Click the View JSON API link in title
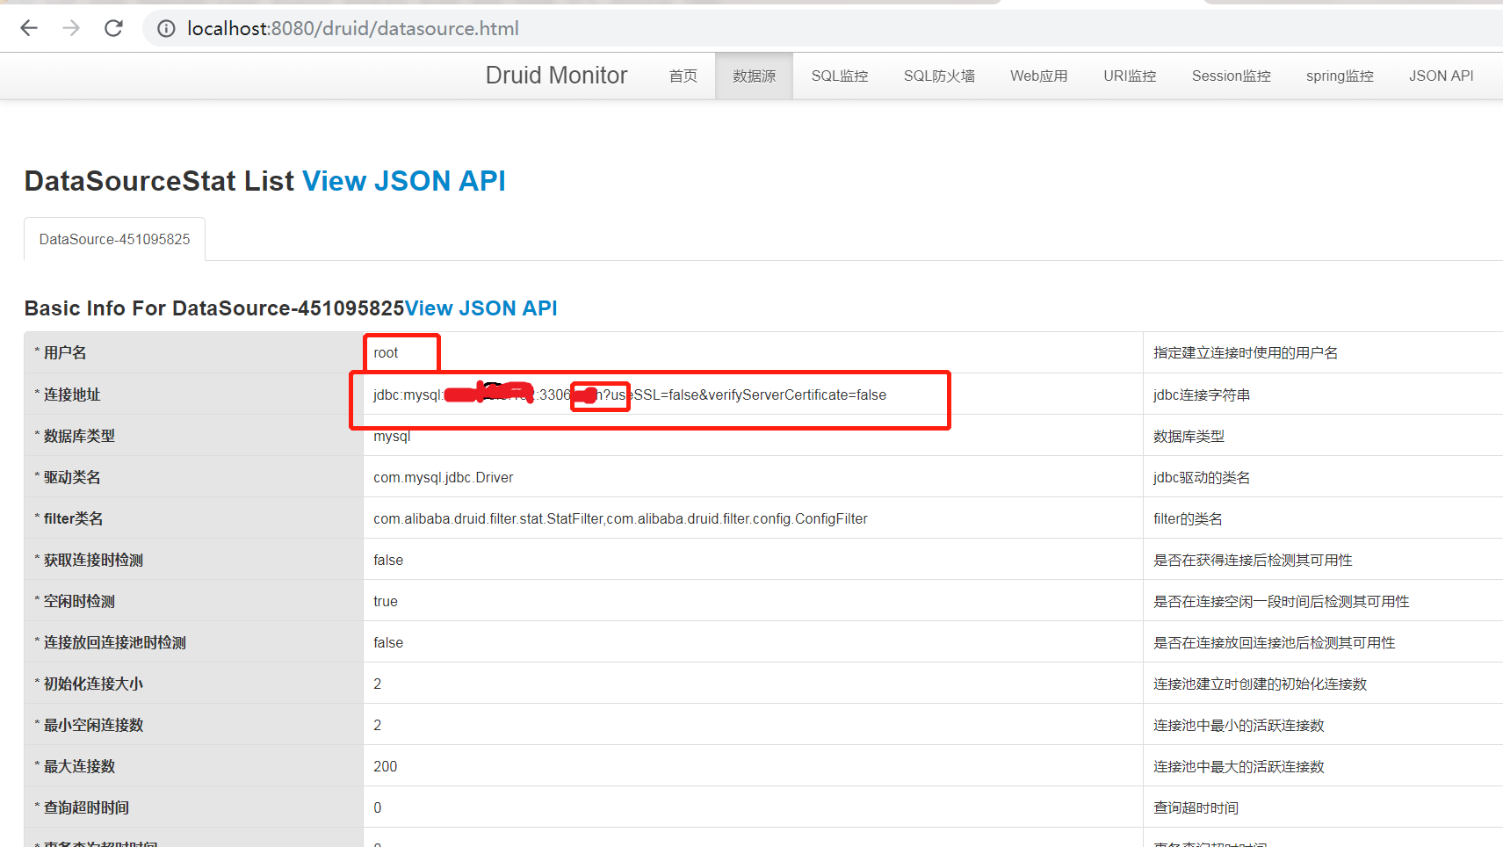This screenshot has width=1503, height=847. coord(403,181)
